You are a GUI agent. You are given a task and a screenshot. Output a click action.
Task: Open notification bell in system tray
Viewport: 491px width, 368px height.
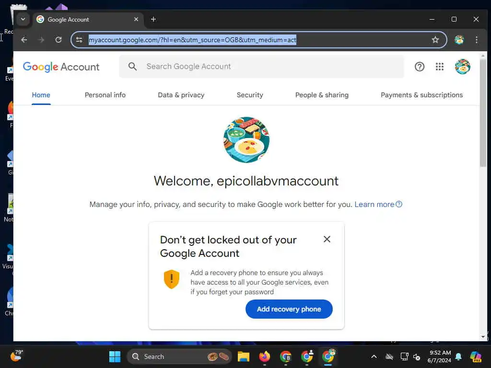458,356
